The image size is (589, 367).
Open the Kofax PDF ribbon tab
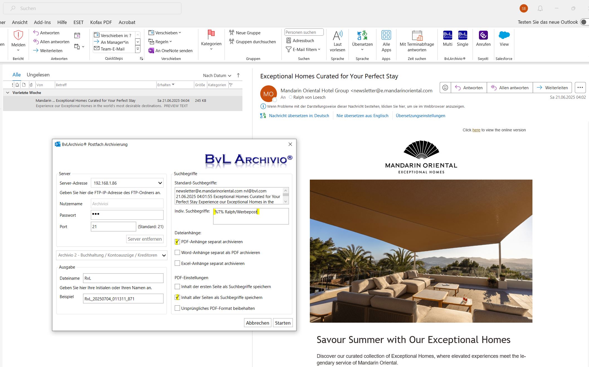(101, 22)
